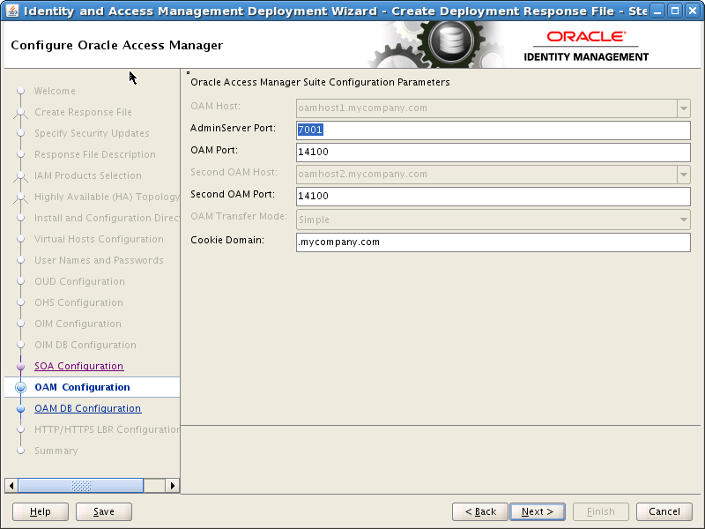Go Back to previous wizard step
705x529 pixels.
pyautogui.click(x=480, y=511)
